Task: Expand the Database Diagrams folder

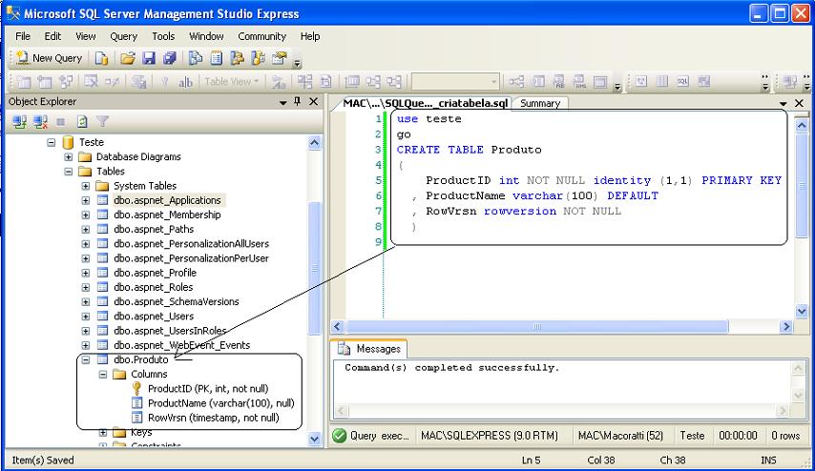Action: [68, 156]
